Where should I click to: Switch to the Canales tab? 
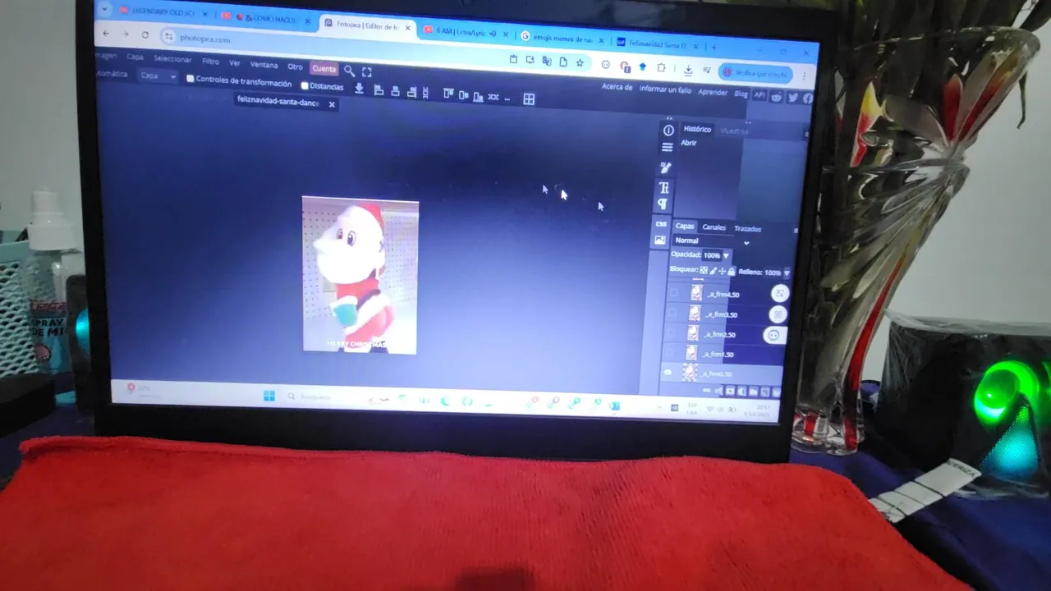tap(714, 227)
